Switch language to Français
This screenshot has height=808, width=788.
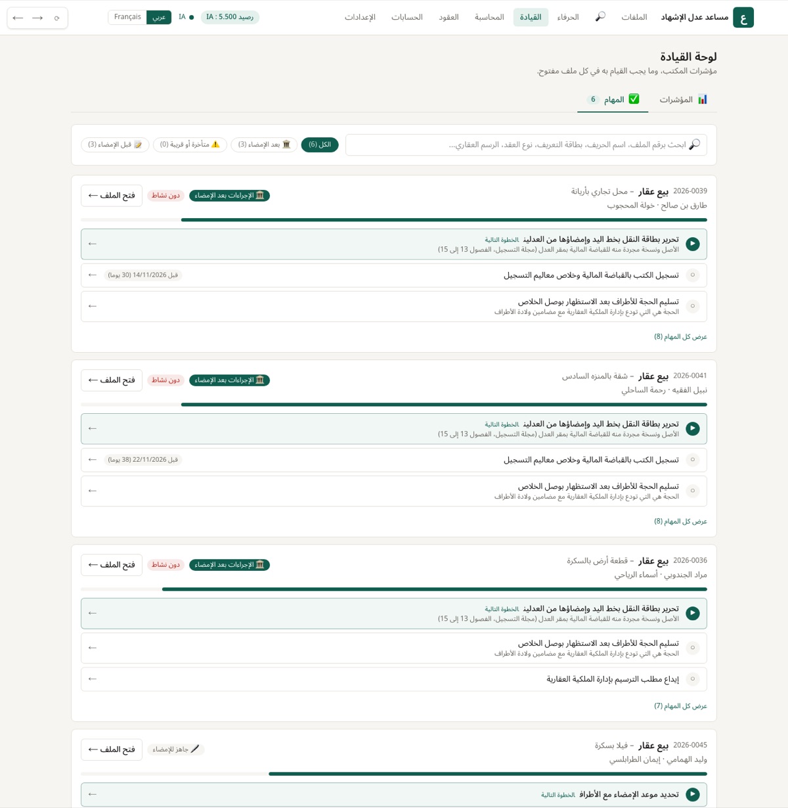point(127,17)
